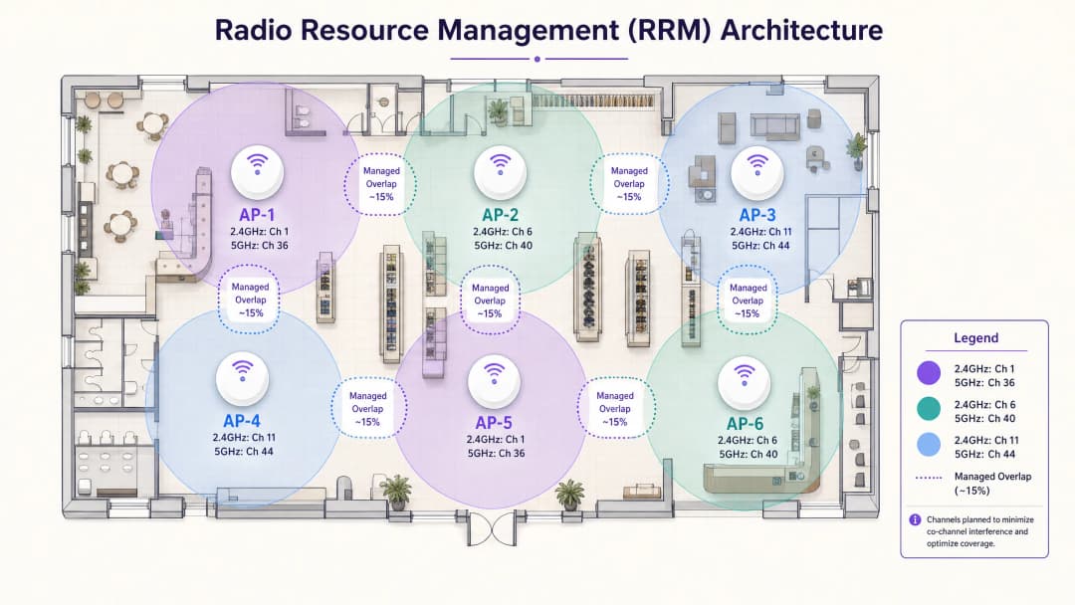Click the co-channel interference note in legend
Image resolution: width=1075 pixels, height=605 pixels.
979,531
